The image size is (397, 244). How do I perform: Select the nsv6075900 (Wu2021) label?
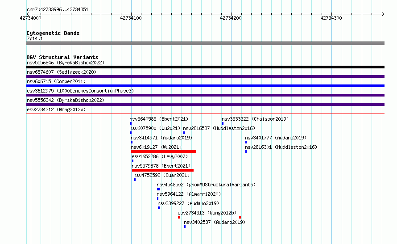155,128
